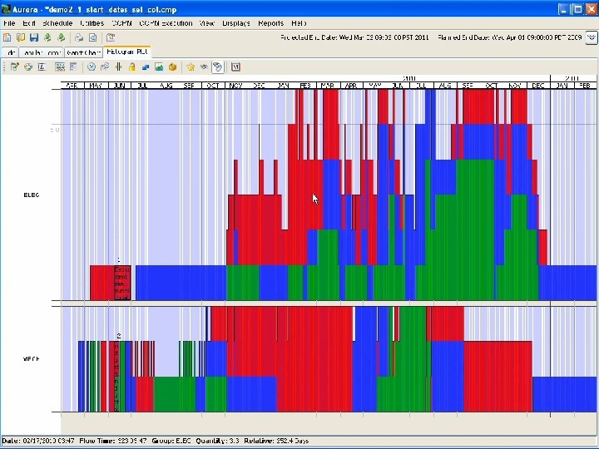
Task: Open print preview via the page-with-magnifier icon
Action: 93,37
